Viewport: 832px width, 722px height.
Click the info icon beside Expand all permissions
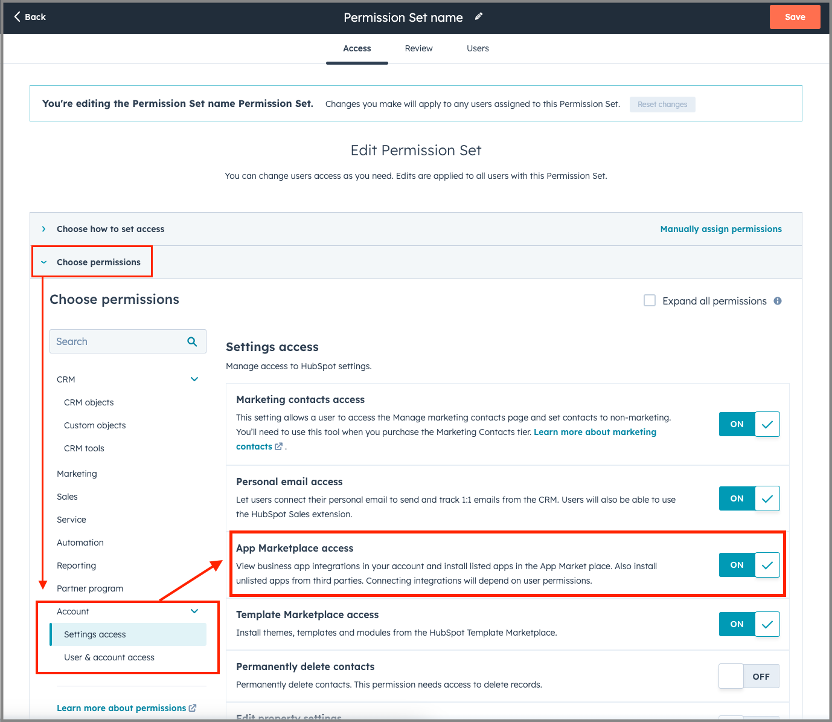point(778,301)
